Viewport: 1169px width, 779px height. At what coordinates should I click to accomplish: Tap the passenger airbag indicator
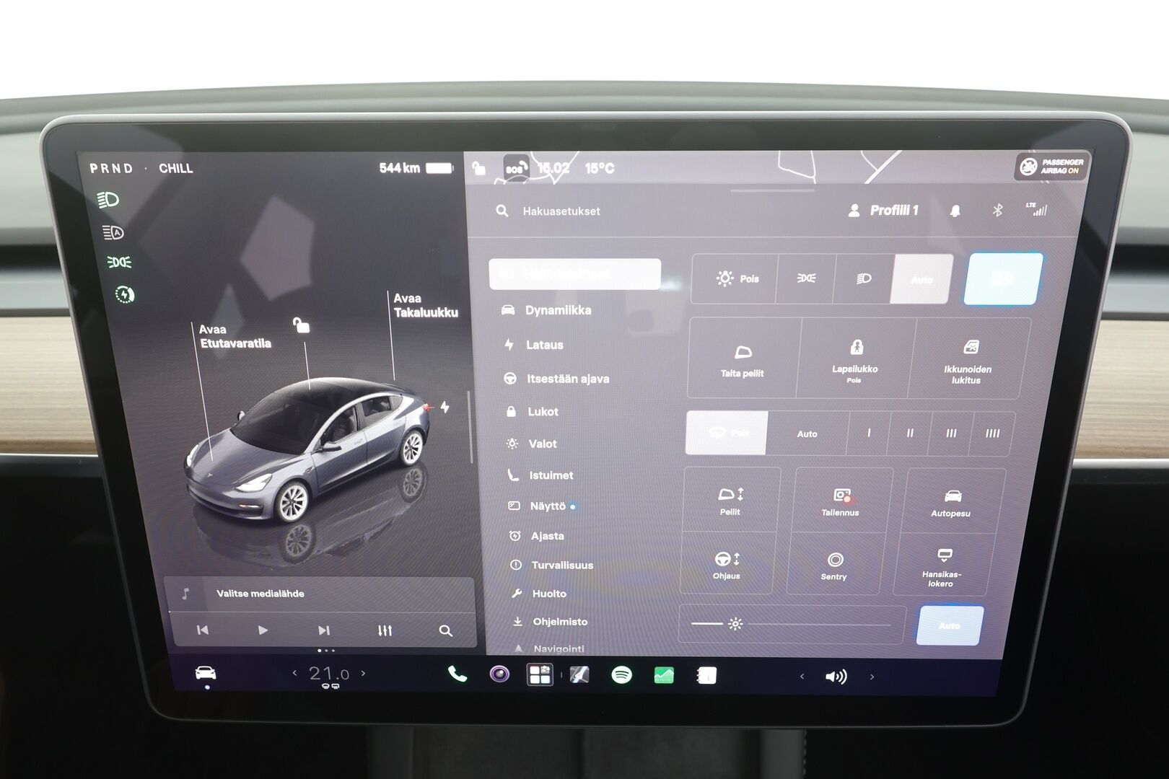coord(1051,167)
